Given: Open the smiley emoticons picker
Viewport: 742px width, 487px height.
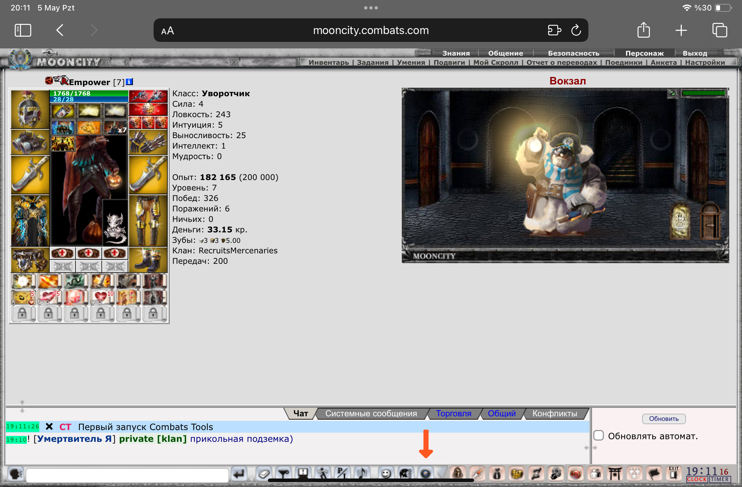Looking at the screenshot, I should click(386, 474).
